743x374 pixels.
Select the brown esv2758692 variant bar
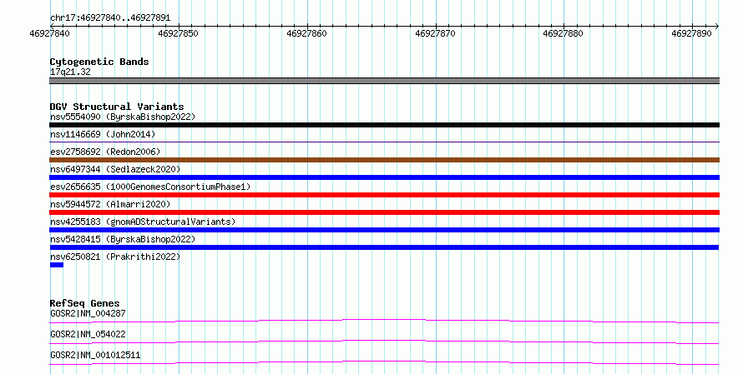point(384,160)
